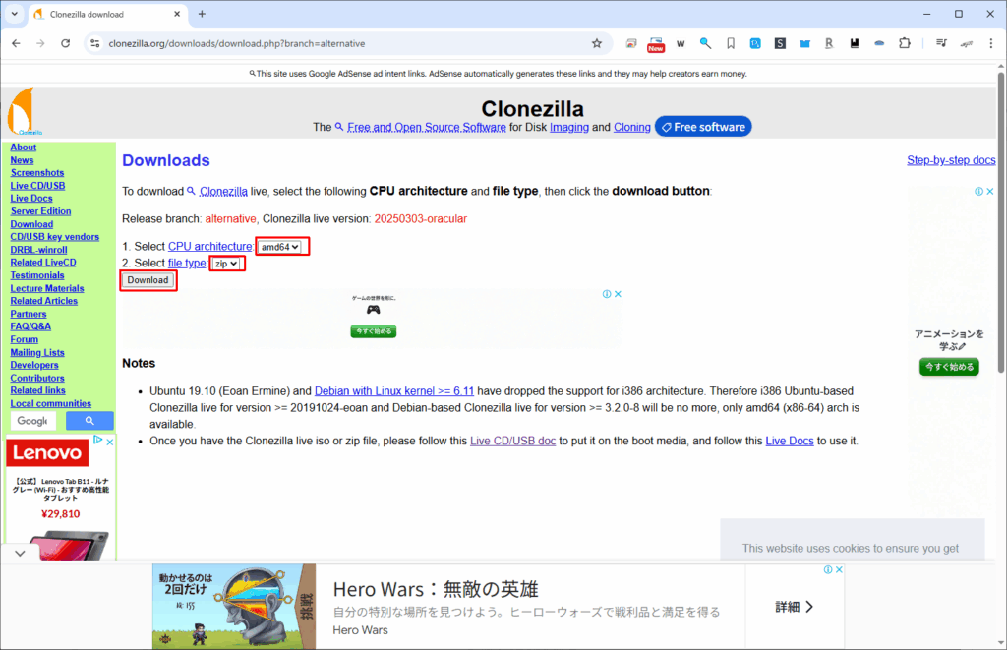Select the CPU architecture amd64 dropdown
The image size is (1007, 650).
click(x=279, y=247)
